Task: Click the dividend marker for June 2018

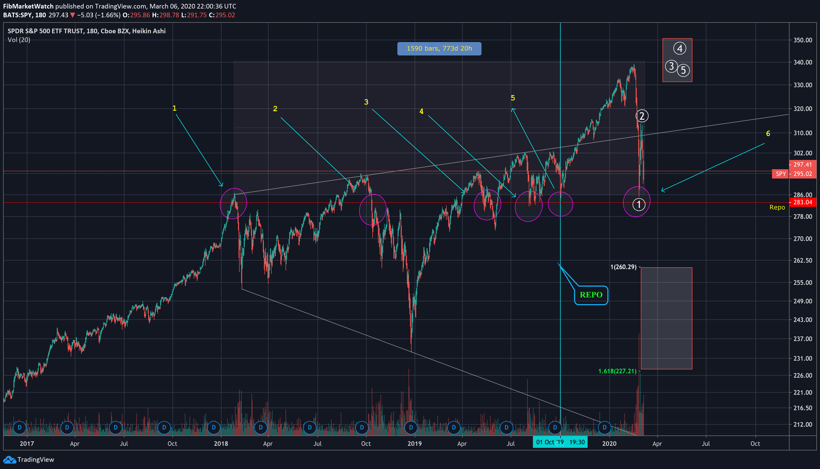Action: click(x=310, y=427)
